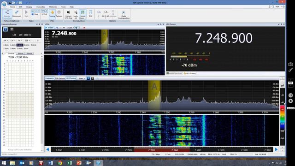Click the Disconnect radio icon

pos(17,14)
